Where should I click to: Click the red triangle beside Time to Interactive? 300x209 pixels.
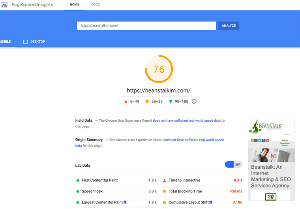click(164, 180)
